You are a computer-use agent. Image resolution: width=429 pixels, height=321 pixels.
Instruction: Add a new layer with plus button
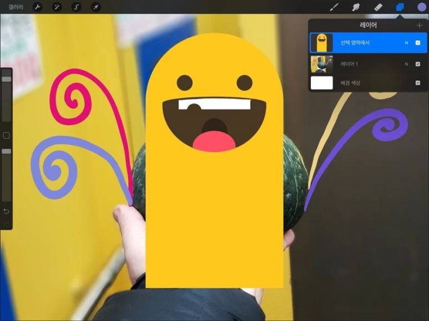click(x=419, y=26)
